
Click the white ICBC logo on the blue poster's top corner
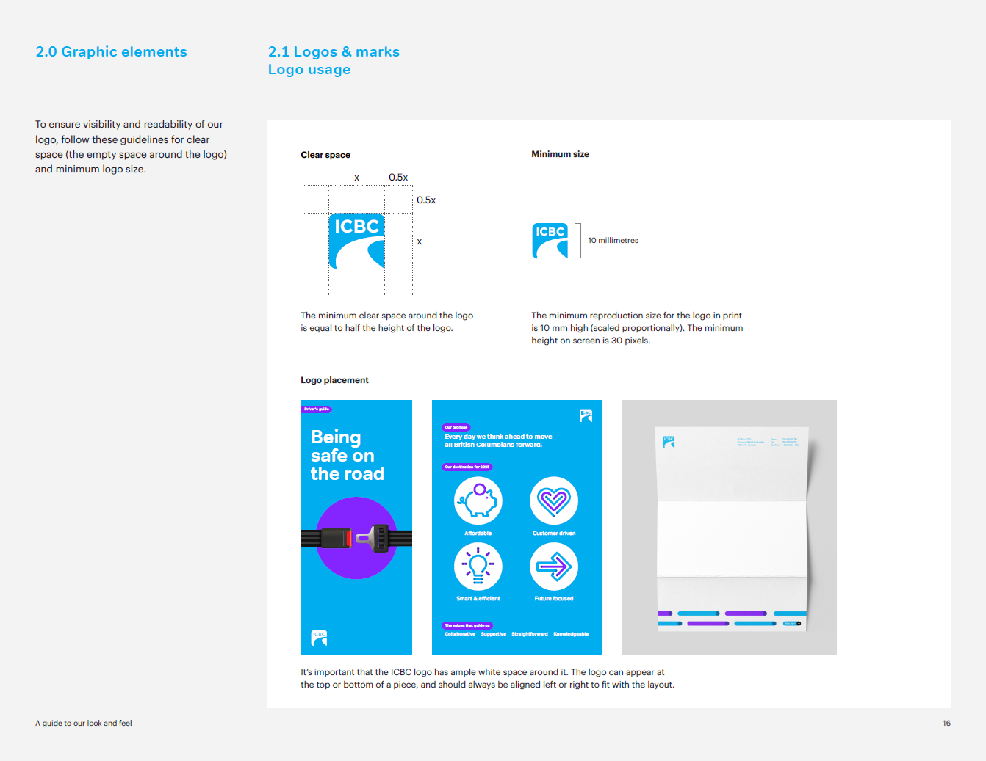pyautogui.click(x=586, y=415)
